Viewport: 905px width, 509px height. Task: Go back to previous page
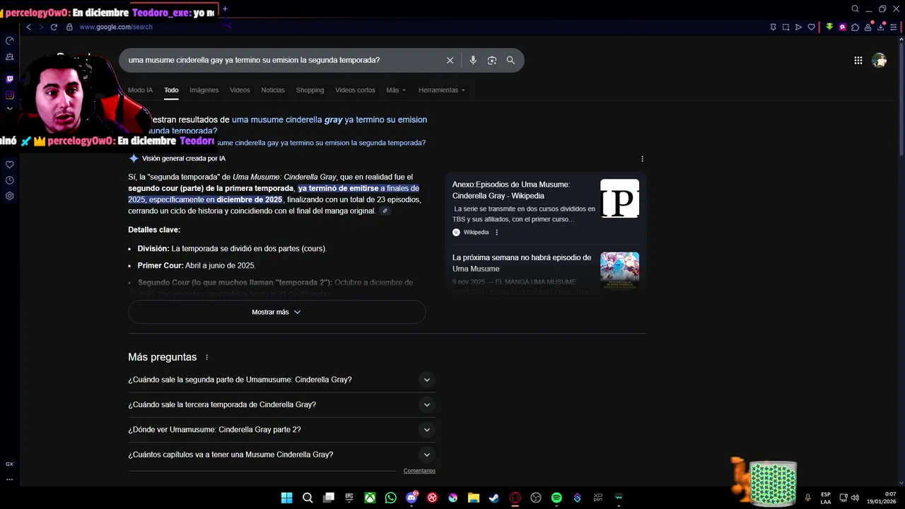coord(28,27)
